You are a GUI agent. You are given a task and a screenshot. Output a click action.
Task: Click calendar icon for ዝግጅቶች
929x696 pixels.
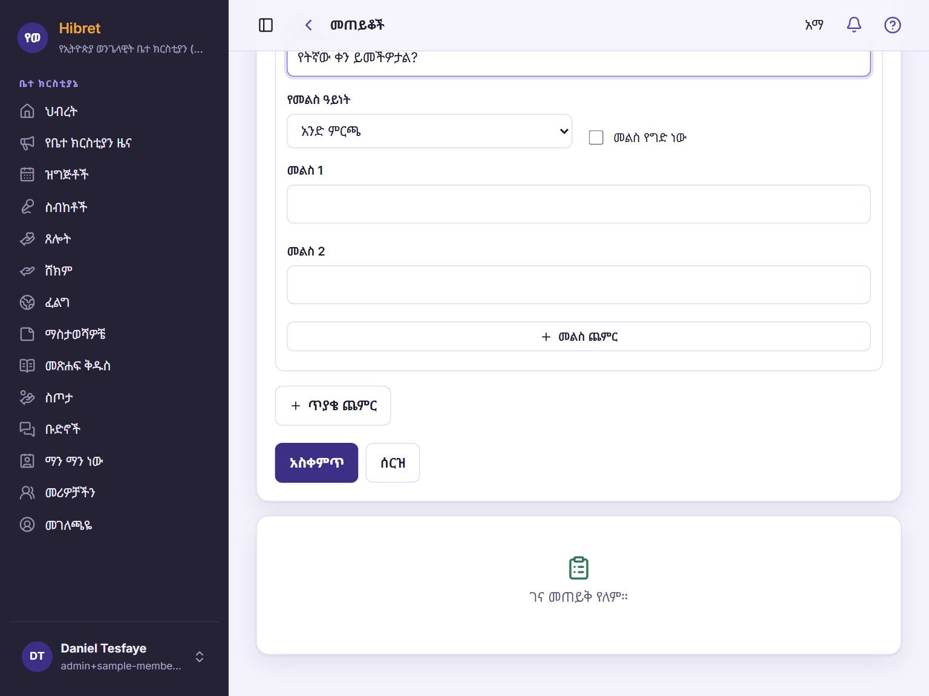(x=27, y=175)
